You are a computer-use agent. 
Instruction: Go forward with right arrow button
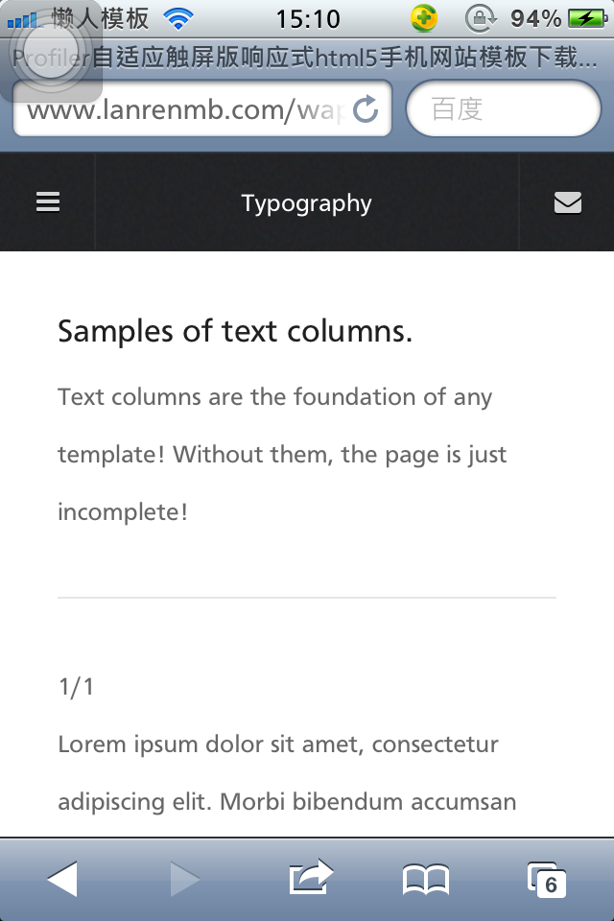tap(185, 879)
